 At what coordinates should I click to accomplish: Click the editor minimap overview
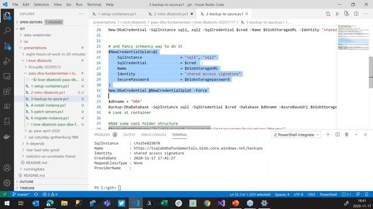point(353,38)
